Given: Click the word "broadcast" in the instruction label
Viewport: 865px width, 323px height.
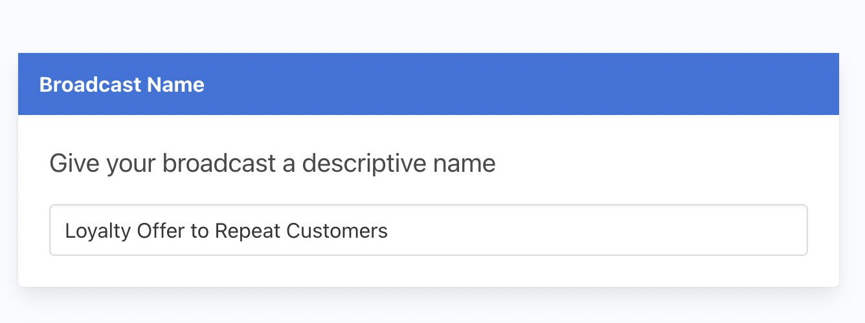Looking at the screenshot, I should [x=219, y=163].
